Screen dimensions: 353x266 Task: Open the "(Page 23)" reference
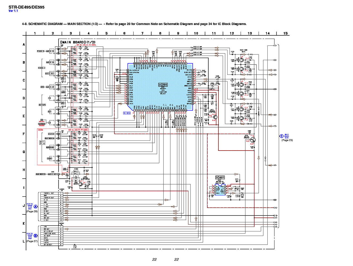(x=287, y=140)
